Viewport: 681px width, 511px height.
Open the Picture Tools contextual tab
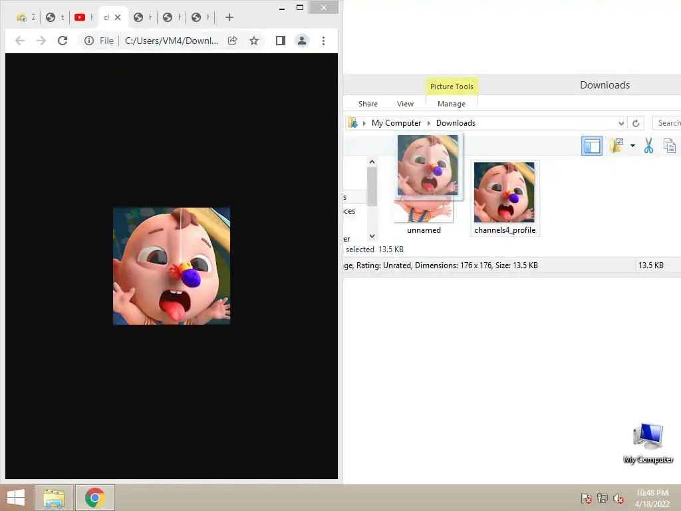(452, 86)
